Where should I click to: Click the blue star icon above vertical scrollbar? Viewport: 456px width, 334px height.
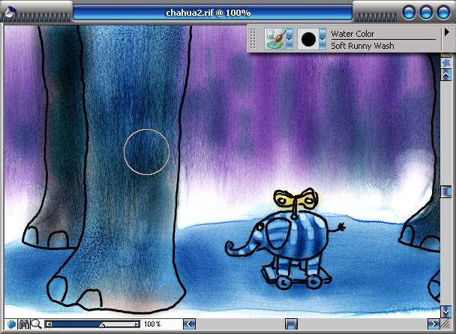tap(445, 62)
